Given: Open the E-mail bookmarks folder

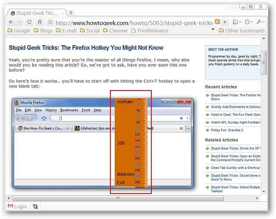Looking at the screenshot, I should [x=66, y=31].
